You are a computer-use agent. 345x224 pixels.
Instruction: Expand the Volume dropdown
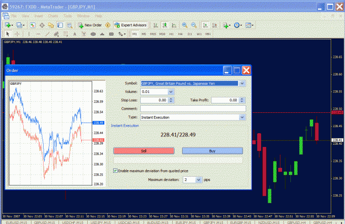171,92
